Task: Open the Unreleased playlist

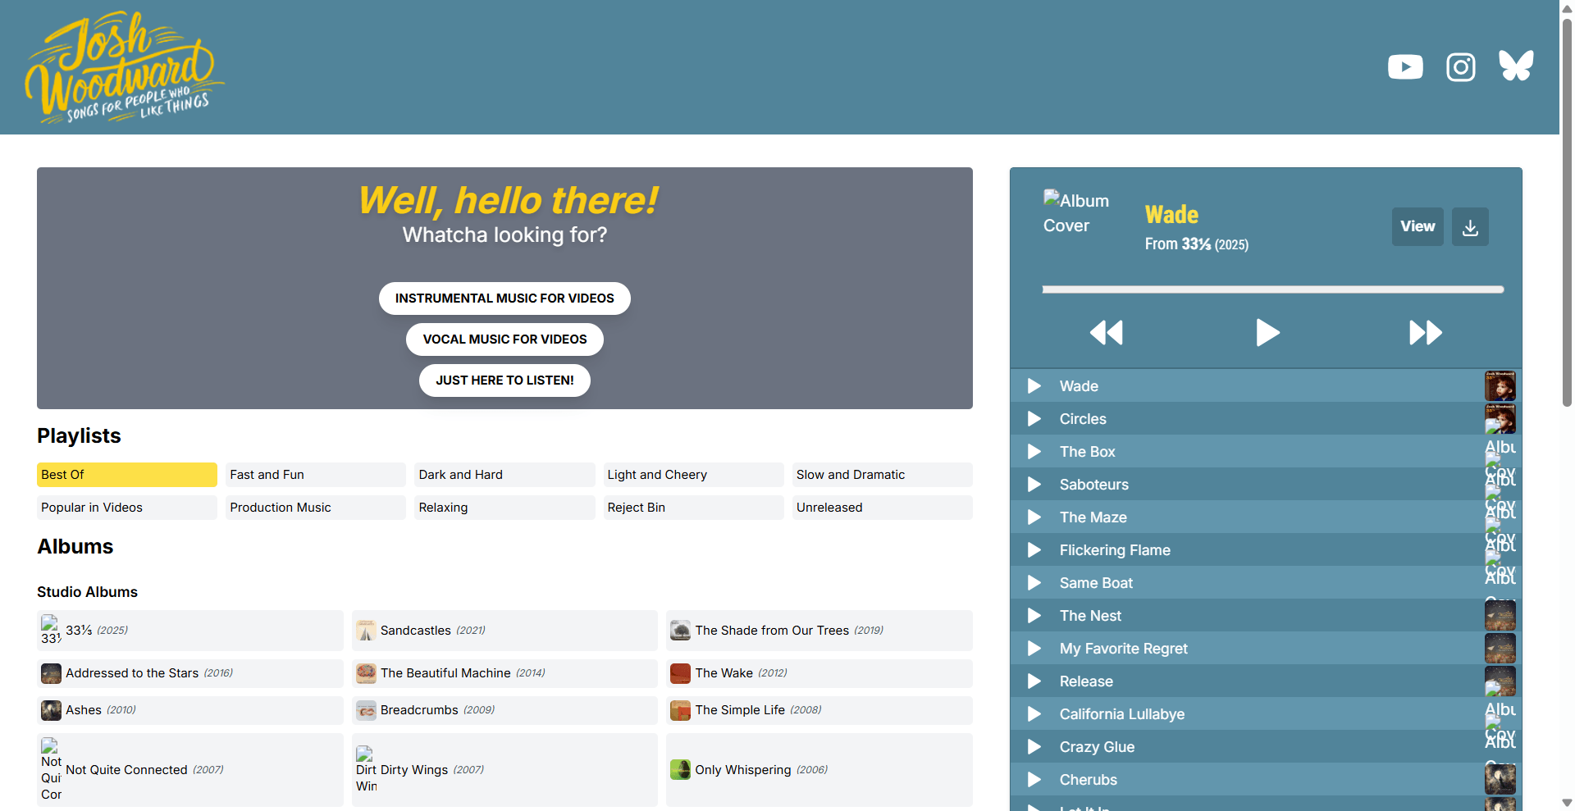Action: point(883,508)
